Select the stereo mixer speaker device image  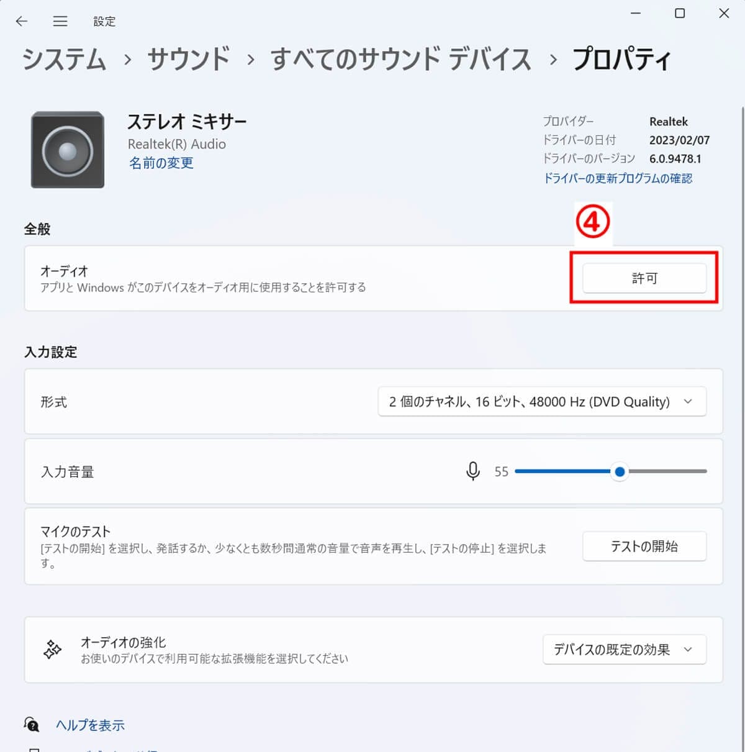tap(68, 150)
